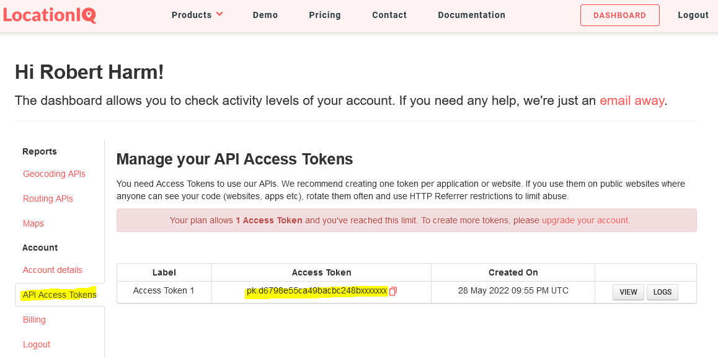718x358 pixels.
Task: Click the VIEW button for Access Token 1
Action: tap(628, 292)
